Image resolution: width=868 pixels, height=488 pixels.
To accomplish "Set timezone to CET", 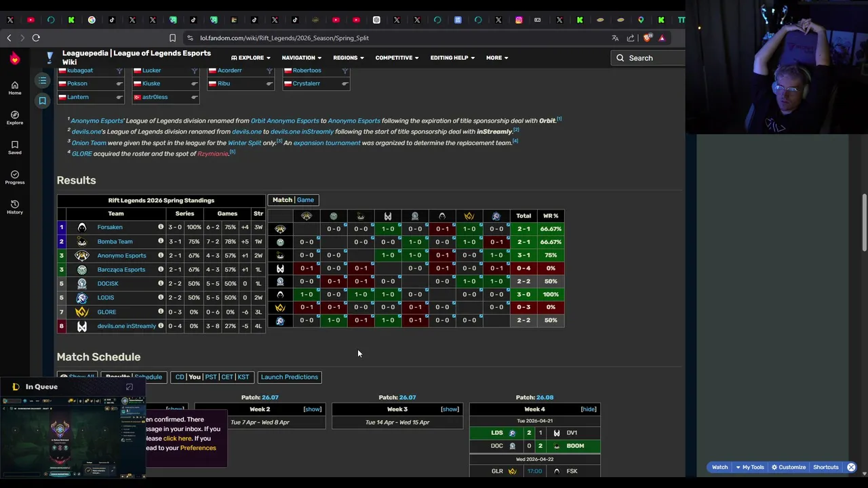I will pos(227,377).
